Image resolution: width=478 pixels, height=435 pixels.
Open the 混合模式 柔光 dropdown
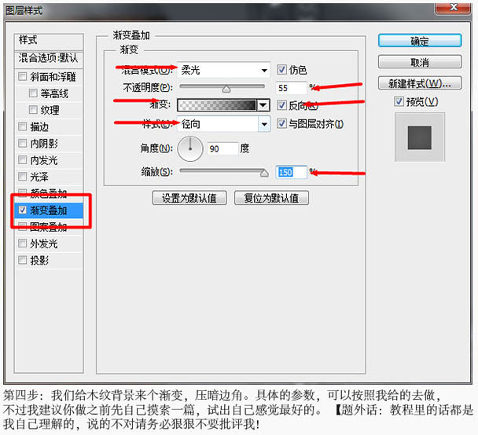223,71
